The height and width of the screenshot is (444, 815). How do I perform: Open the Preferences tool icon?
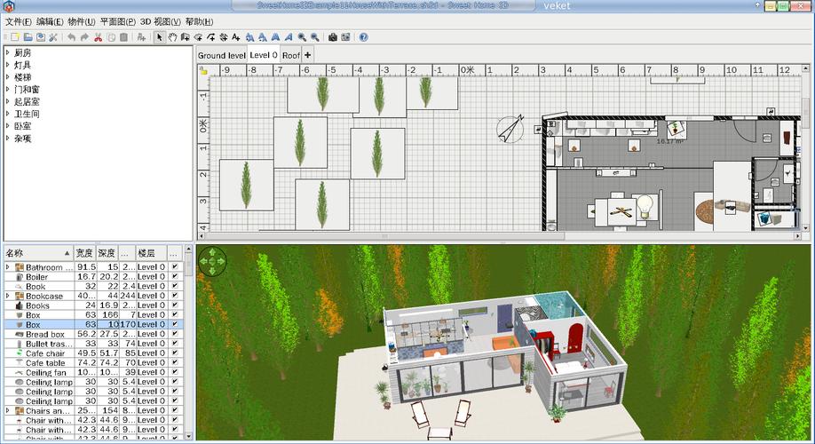click(53, 37)
